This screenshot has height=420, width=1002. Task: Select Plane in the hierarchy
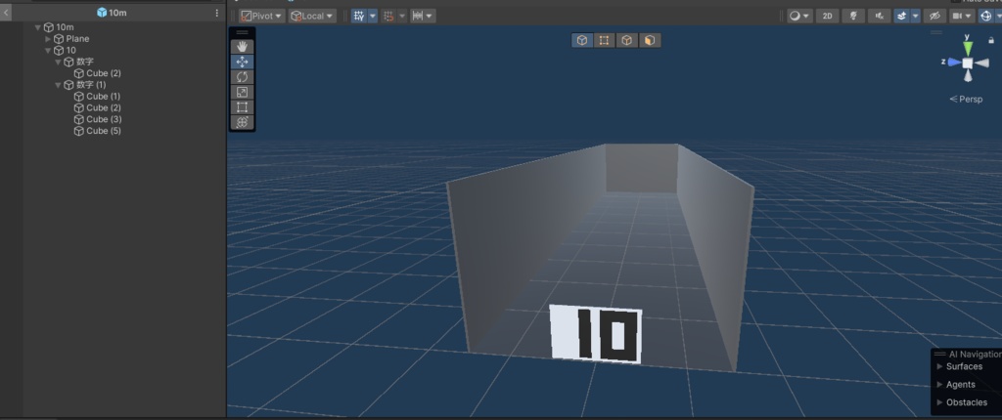pyautogui.click(x=77, y=39)
